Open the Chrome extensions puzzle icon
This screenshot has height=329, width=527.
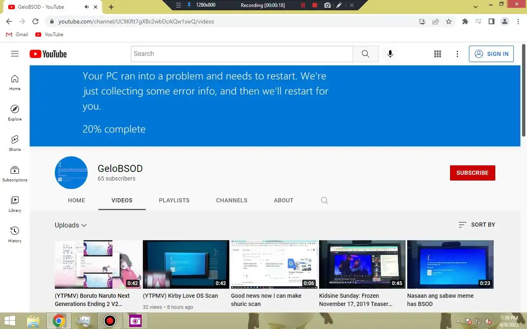point(465,21)
